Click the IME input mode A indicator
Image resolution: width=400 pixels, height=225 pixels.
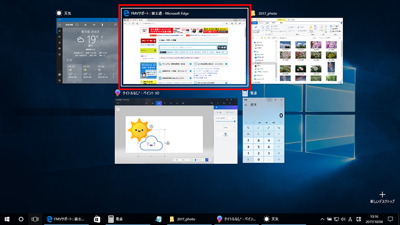(x=350, y=219)
